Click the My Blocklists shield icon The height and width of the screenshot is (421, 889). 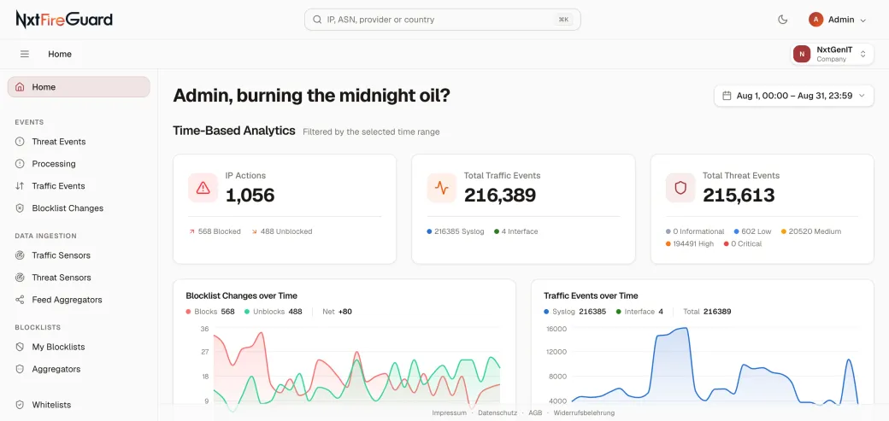pyautogui.click(x=20, y=347)
